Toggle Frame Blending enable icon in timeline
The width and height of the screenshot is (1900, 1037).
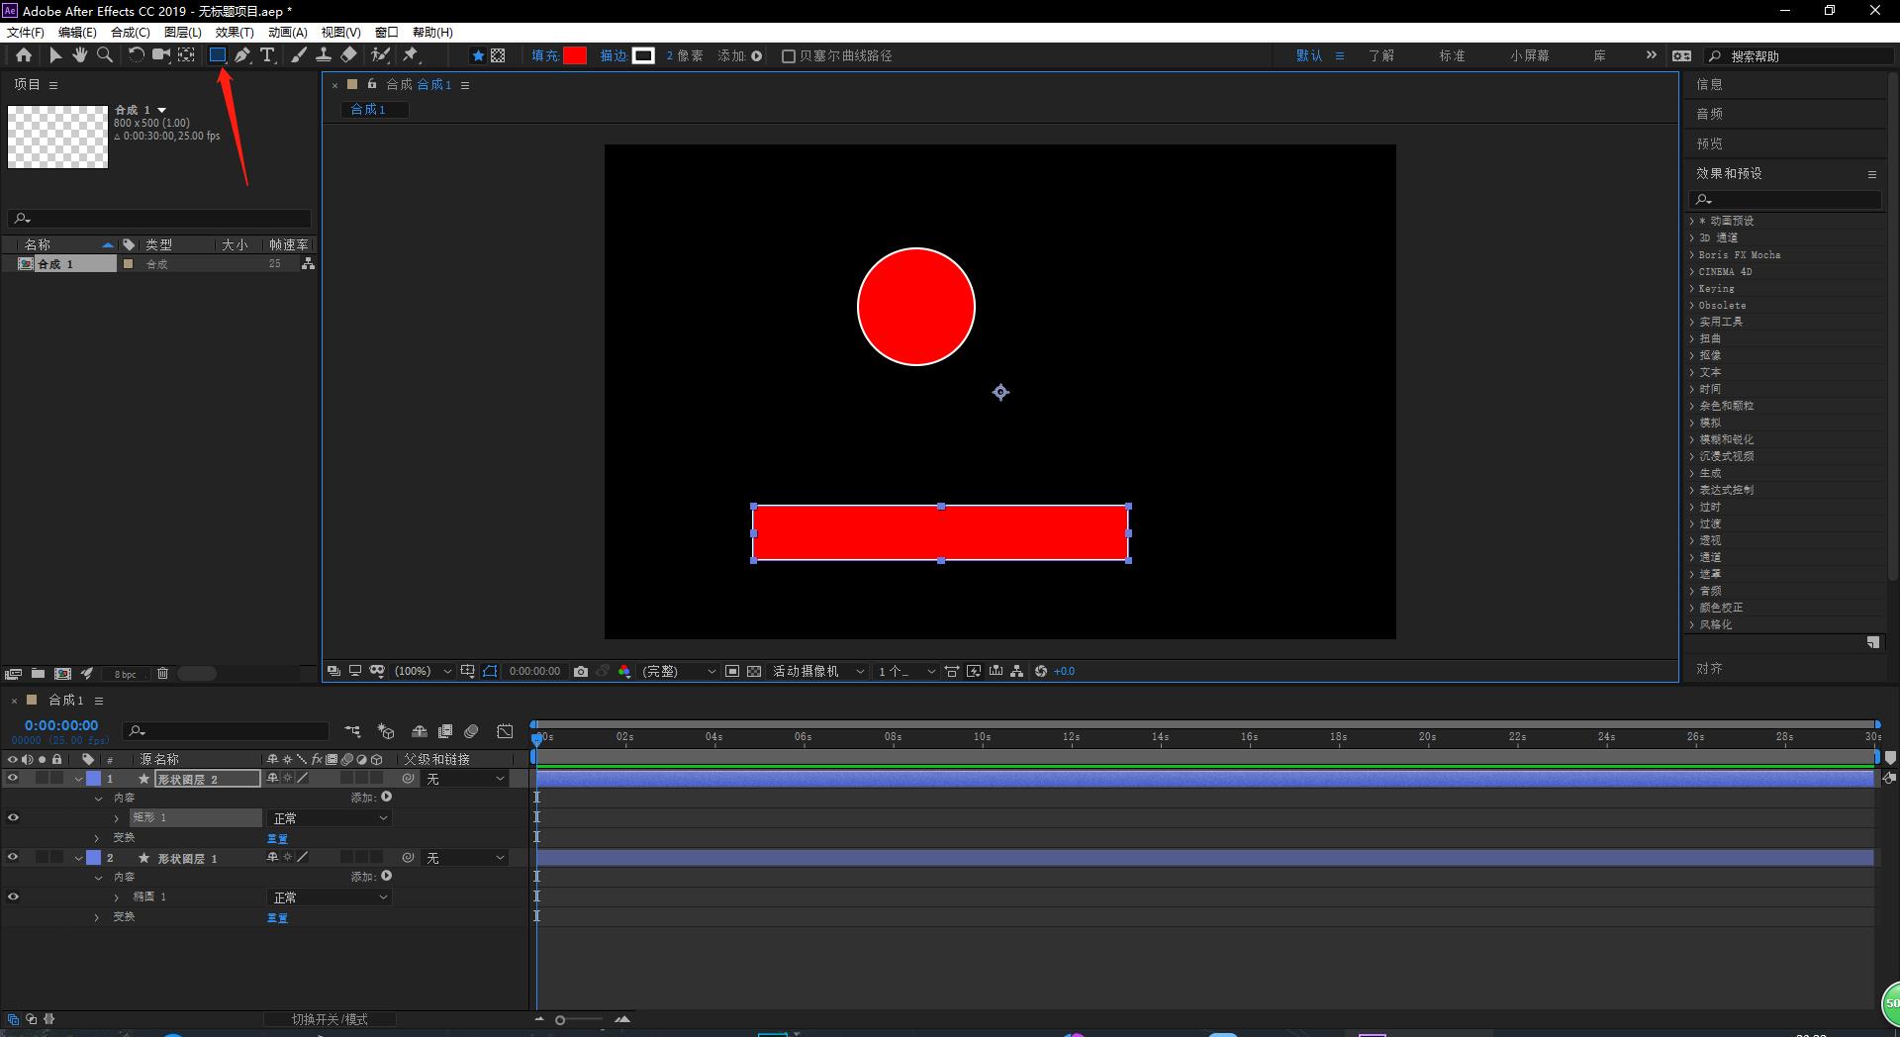click(445, 731)
